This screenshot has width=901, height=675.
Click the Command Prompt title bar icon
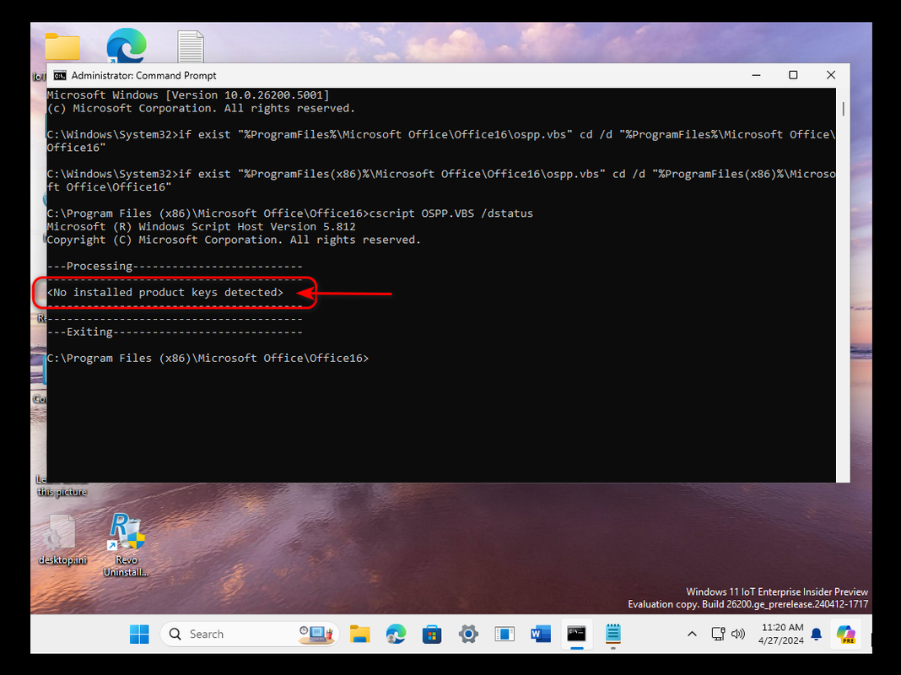[60, 75]
